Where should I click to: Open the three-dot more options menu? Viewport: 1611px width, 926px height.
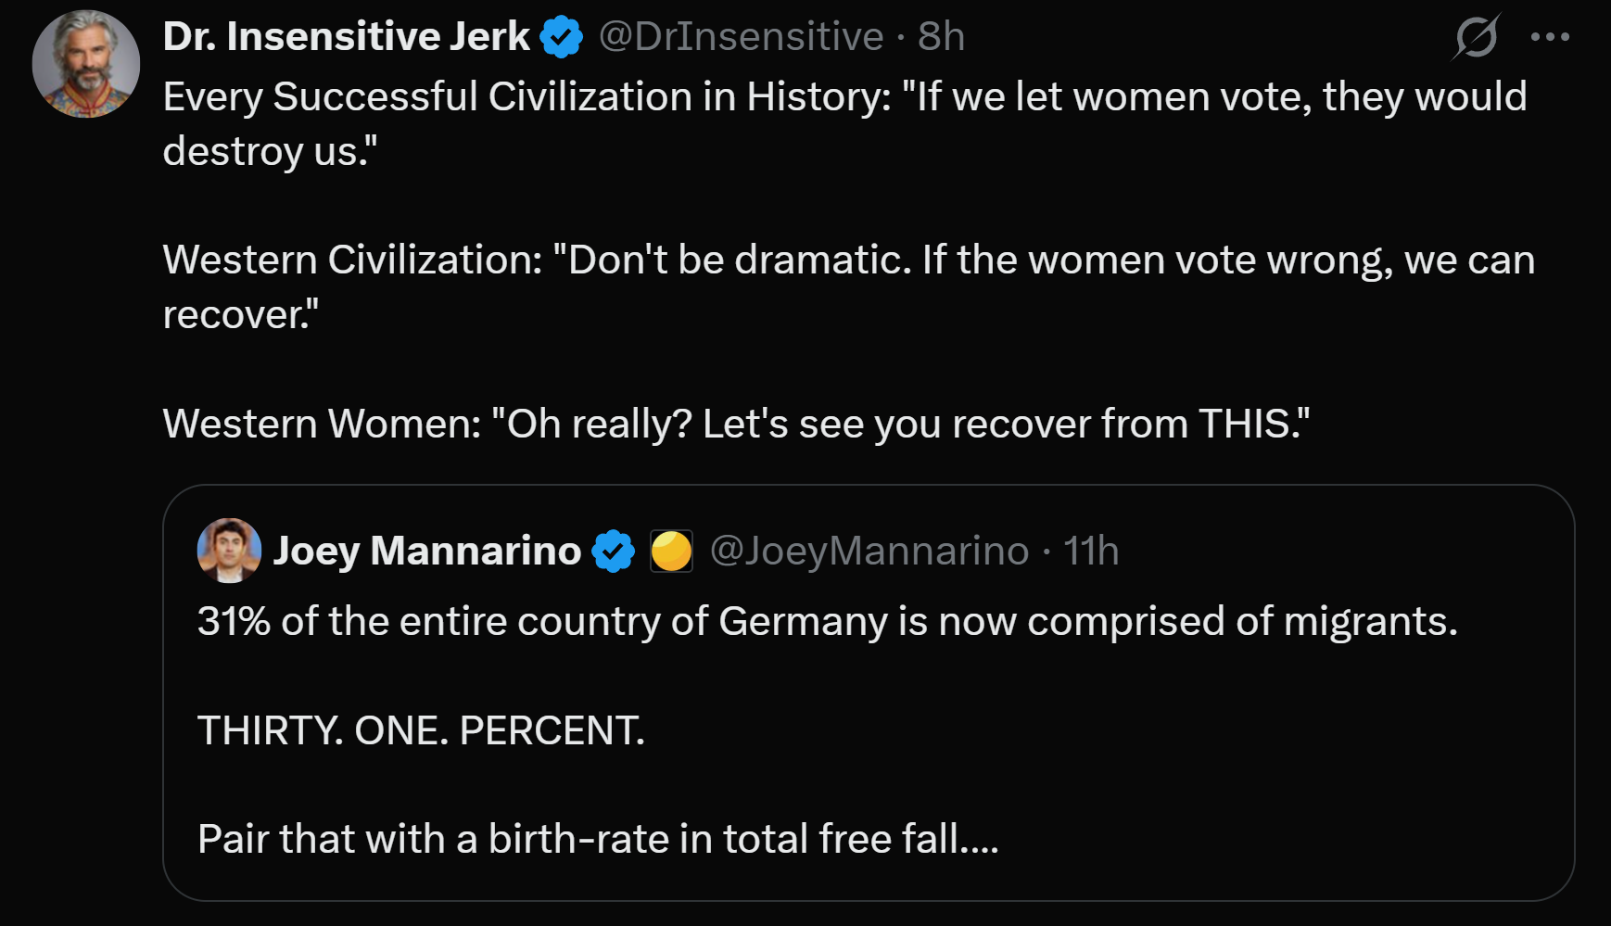coord(1550,37)
